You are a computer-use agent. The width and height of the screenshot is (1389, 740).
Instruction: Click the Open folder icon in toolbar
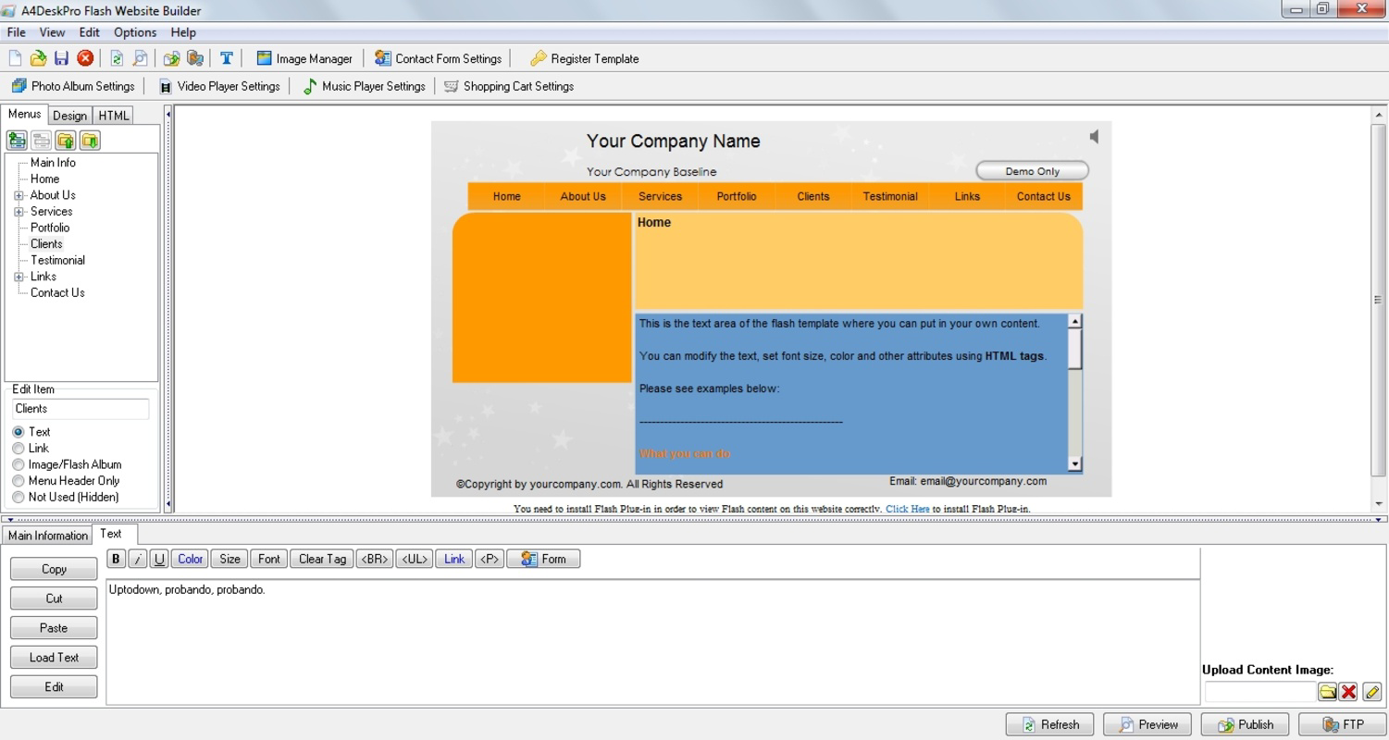[x=38, y=58]
